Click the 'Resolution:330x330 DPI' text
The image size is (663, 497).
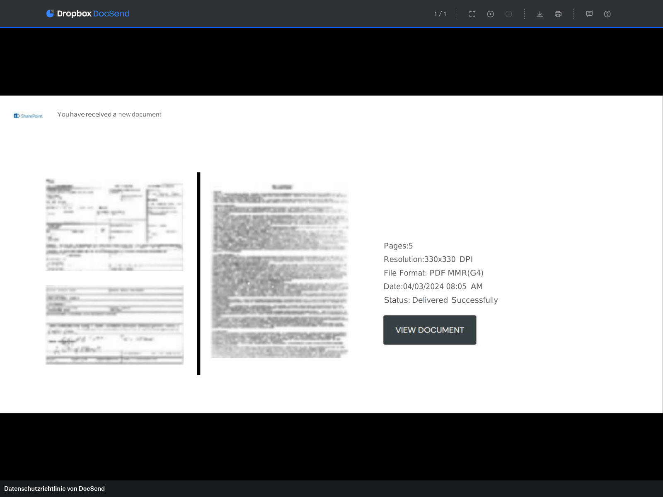click(428, 259)
